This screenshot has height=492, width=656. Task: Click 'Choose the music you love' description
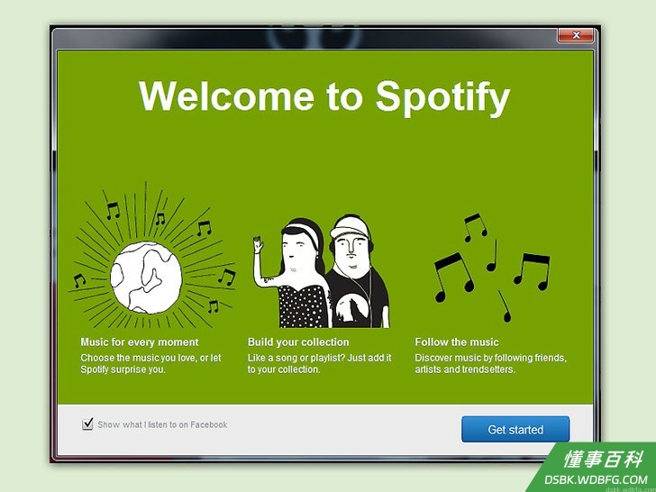(150, 363)
